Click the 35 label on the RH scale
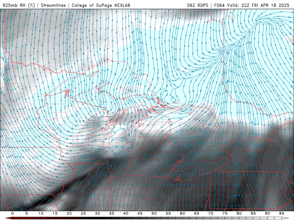The image size is (294, 220). (x=112, y=213)
